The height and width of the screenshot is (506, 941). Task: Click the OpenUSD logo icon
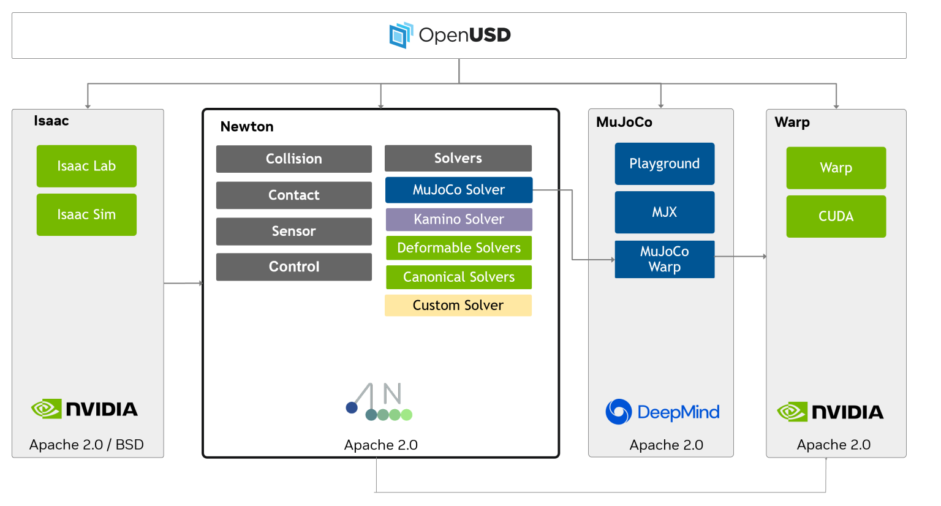[x=401, y=35]
